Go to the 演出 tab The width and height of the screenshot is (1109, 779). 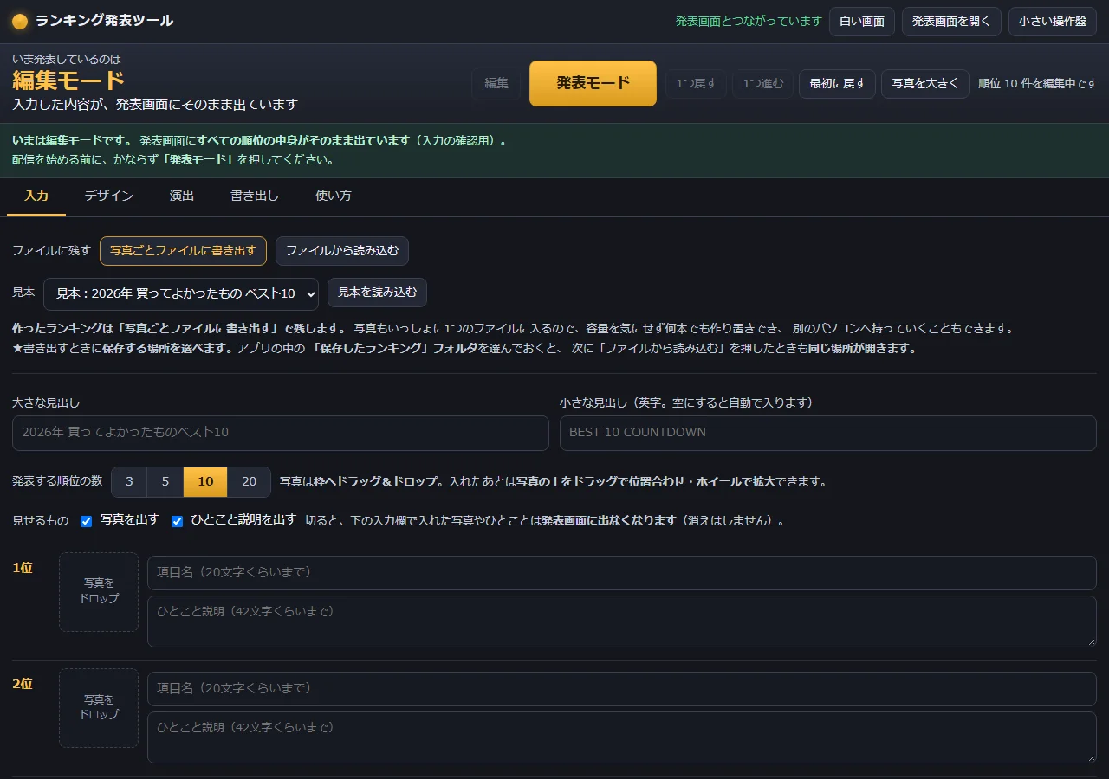(182, 196)
